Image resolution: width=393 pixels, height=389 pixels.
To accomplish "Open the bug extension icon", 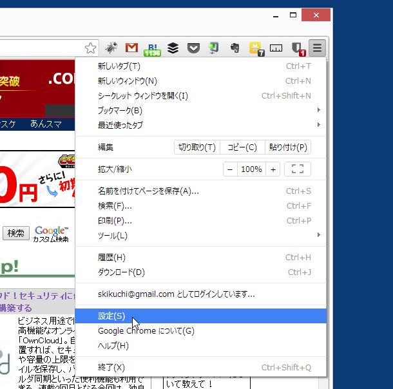I will [x=111, y=48].
